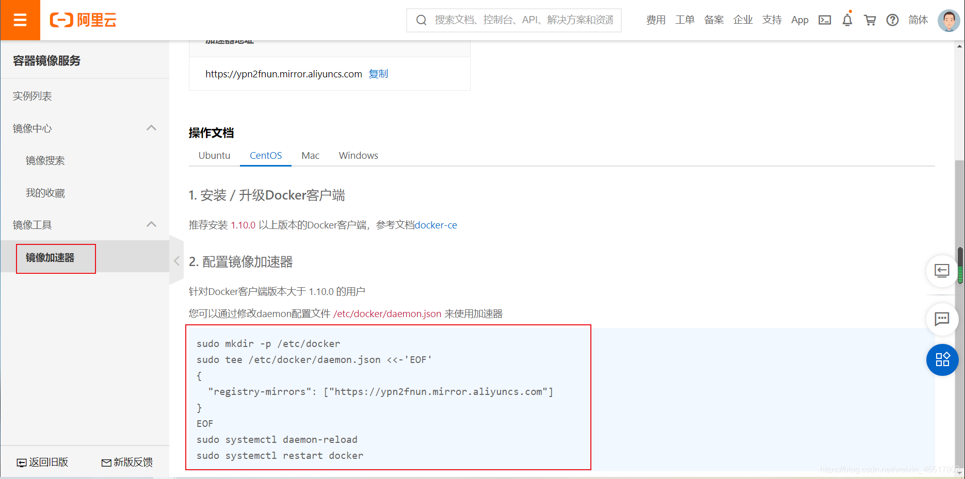This screenshot has width=965, height=479.
Task: Click the 'sudo tee /etc/docker/daemon.json' line
Action: [314, 359]
